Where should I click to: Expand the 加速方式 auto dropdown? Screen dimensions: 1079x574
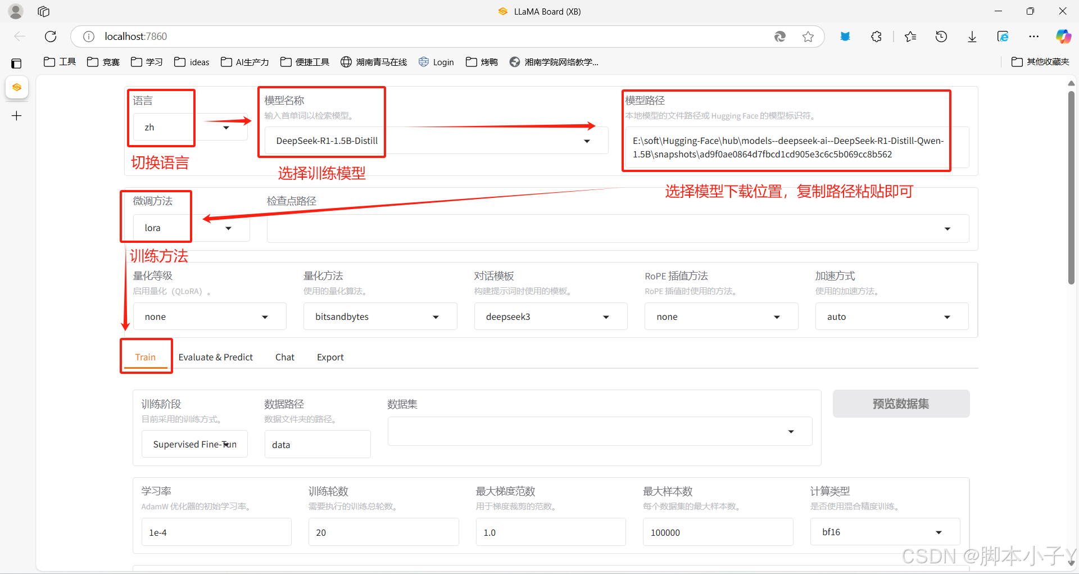point(947,317)
